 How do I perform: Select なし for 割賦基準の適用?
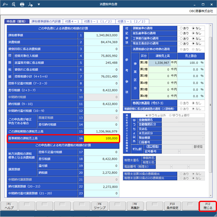tap(193, 28)
